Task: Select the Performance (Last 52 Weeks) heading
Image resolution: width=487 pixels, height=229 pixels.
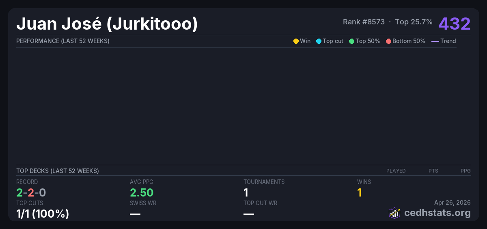Action: coord(62,41)
